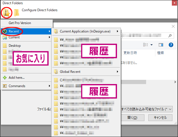Screen dimensions: 178x137
Task: Open Get Pro Version menu entry
Action: tap(20, 23)
